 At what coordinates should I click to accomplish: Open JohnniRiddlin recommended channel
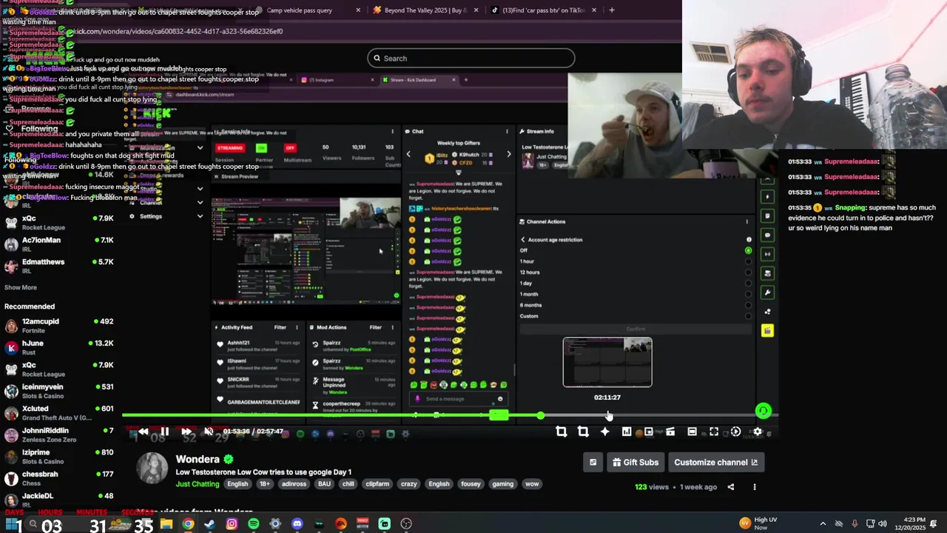59,435
